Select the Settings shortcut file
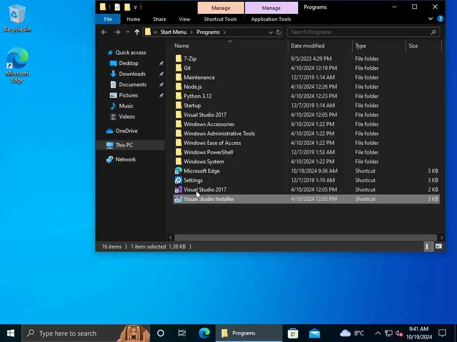 pyautogui.click(x=306, y=180)
